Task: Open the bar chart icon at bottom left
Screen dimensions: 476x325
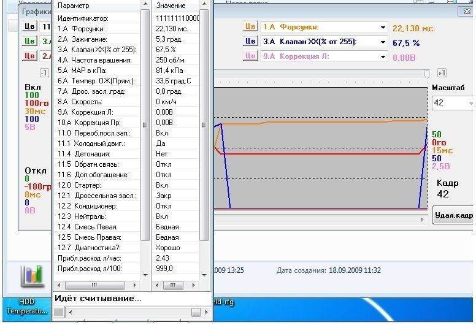Action: coord(32,276)
